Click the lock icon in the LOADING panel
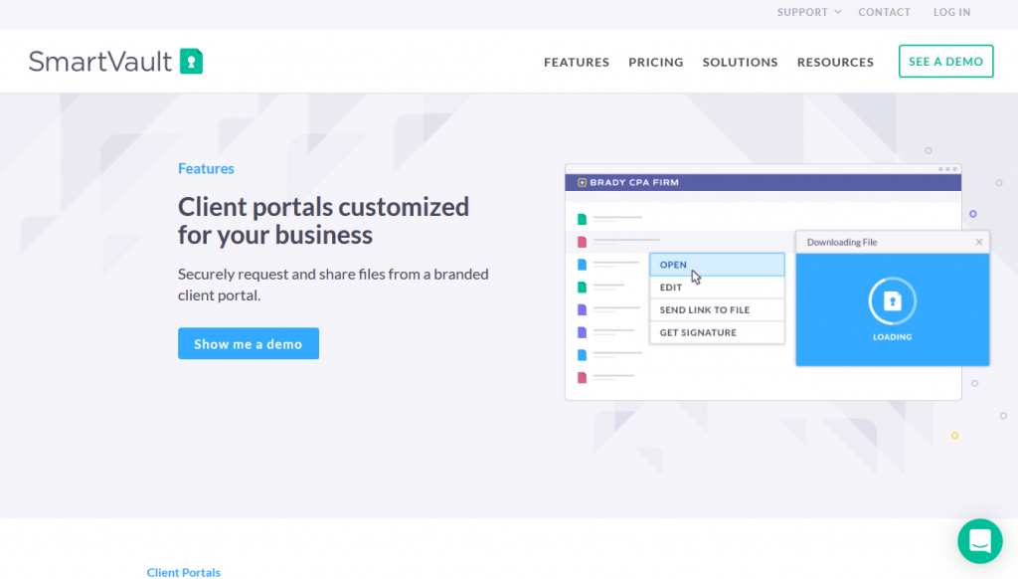The height and width of the screenshot is (579, 1018). point(892,299)
